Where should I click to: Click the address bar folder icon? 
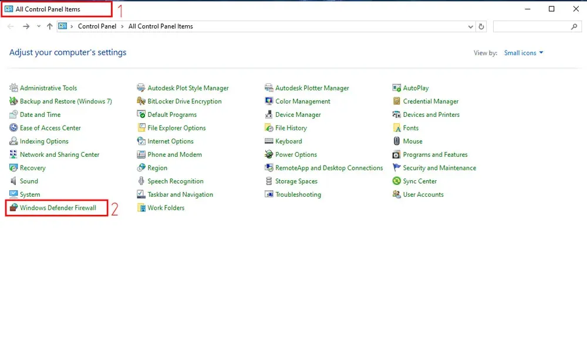pyautogui.click(x=63, y=26)
